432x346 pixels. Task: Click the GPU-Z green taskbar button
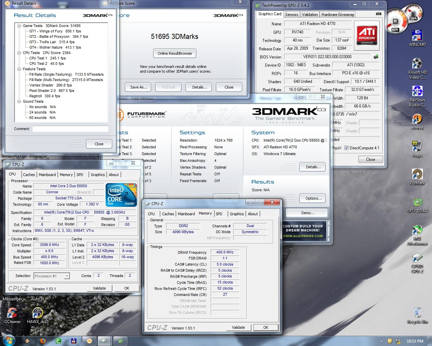coord(121,341)
